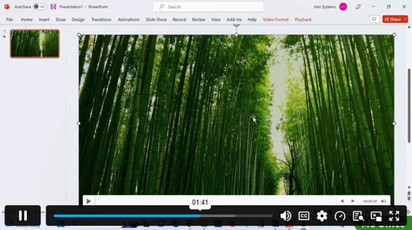
Task: Expand the Share dropdown arrow
Action: pyautogui.click(x=405, y=19)
